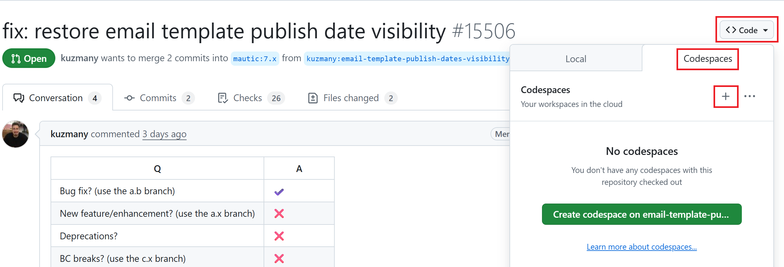
Task: Click the Checks checklist icon
Action: (x=223, y=98)
